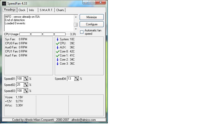
Task: Click the fourth CPU Usage bar
Action: pyautogui.click(x=60, y=34)
